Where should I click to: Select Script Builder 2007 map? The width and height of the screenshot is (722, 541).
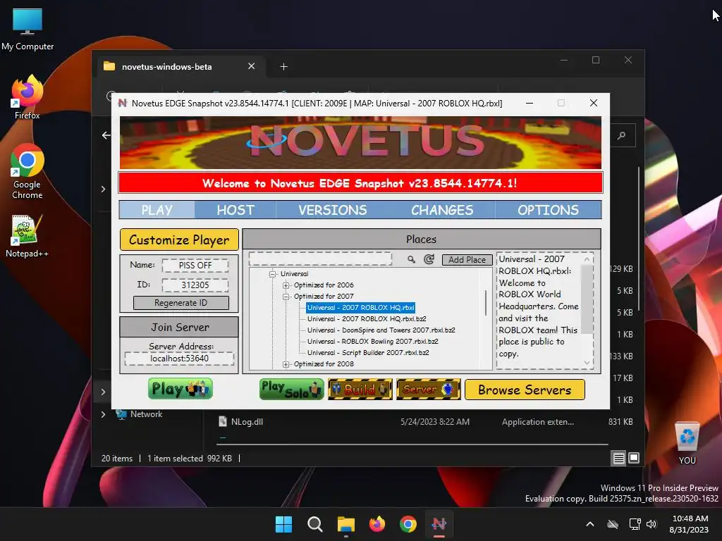(x=368, y=353)
